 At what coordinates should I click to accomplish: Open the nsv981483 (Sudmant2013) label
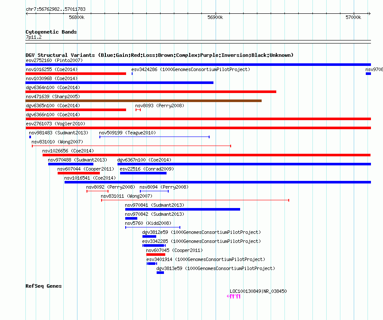(x=59, y=133)
